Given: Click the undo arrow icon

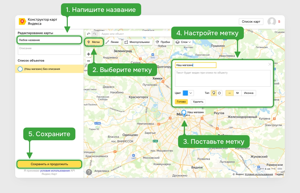Looking at the screenshot, I should (x=89, y=34).
